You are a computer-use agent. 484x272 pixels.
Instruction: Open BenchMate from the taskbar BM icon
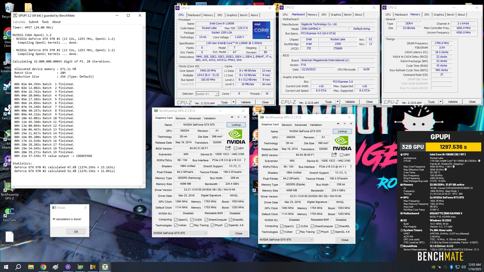pos(93,267)
